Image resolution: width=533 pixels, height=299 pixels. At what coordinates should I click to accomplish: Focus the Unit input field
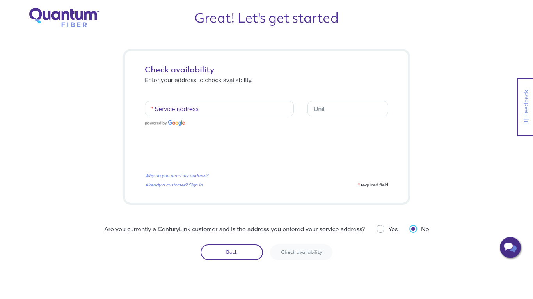click(348, 109)
